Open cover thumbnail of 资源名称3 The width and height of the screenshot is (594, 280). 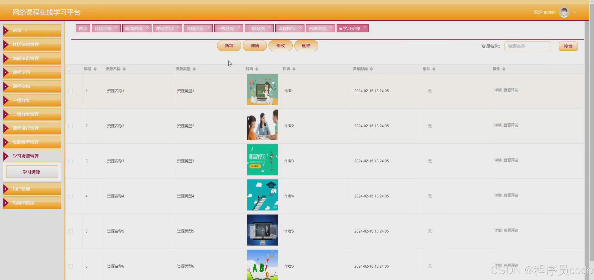(263, 160)
